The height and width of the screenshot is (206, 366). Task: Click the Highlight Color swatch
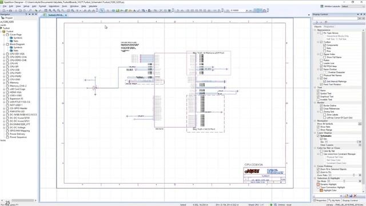tap(321, 191)
